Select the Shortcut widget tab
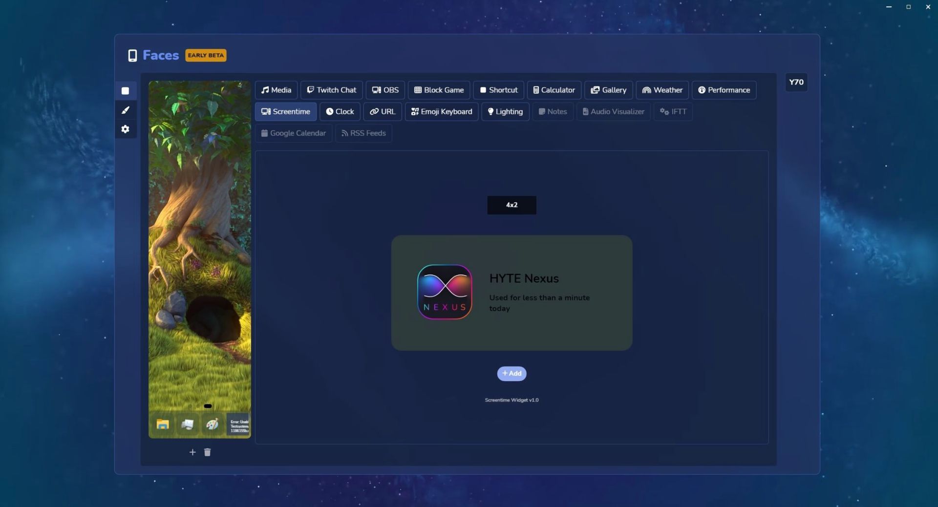This screenshot has width=938, height=507. click(x=499, y=90)
